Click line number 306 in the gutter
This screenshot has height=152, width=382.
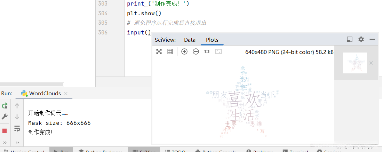pyautogui.click(x=103, y=32)
